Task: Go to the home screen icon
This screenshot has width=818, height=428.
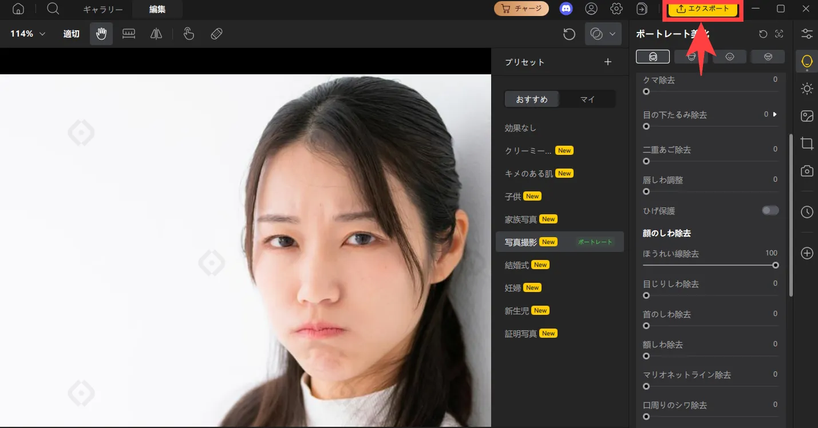Action: point(18,9)
